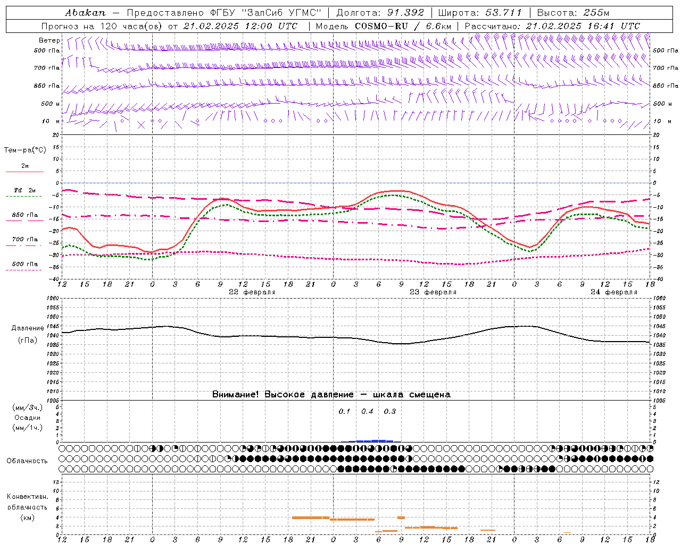Click the "Осадки" precipitation label
This screenshot has height=544, width=681.
tap(27, 418)
